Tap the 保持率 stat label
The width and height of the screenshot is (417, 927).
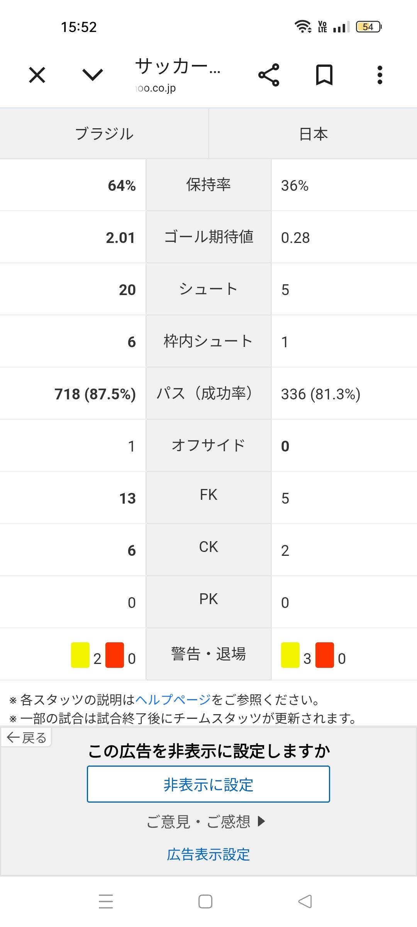pyautogui.click(x=208, y=185)
